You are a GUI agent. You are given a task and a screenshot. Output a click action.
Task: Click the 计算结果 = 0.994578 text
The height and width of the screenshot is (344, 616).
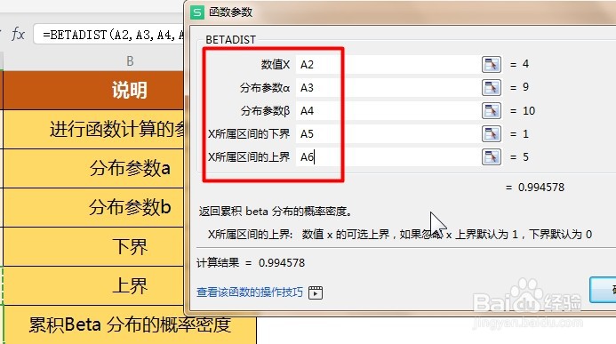point(251,263)
